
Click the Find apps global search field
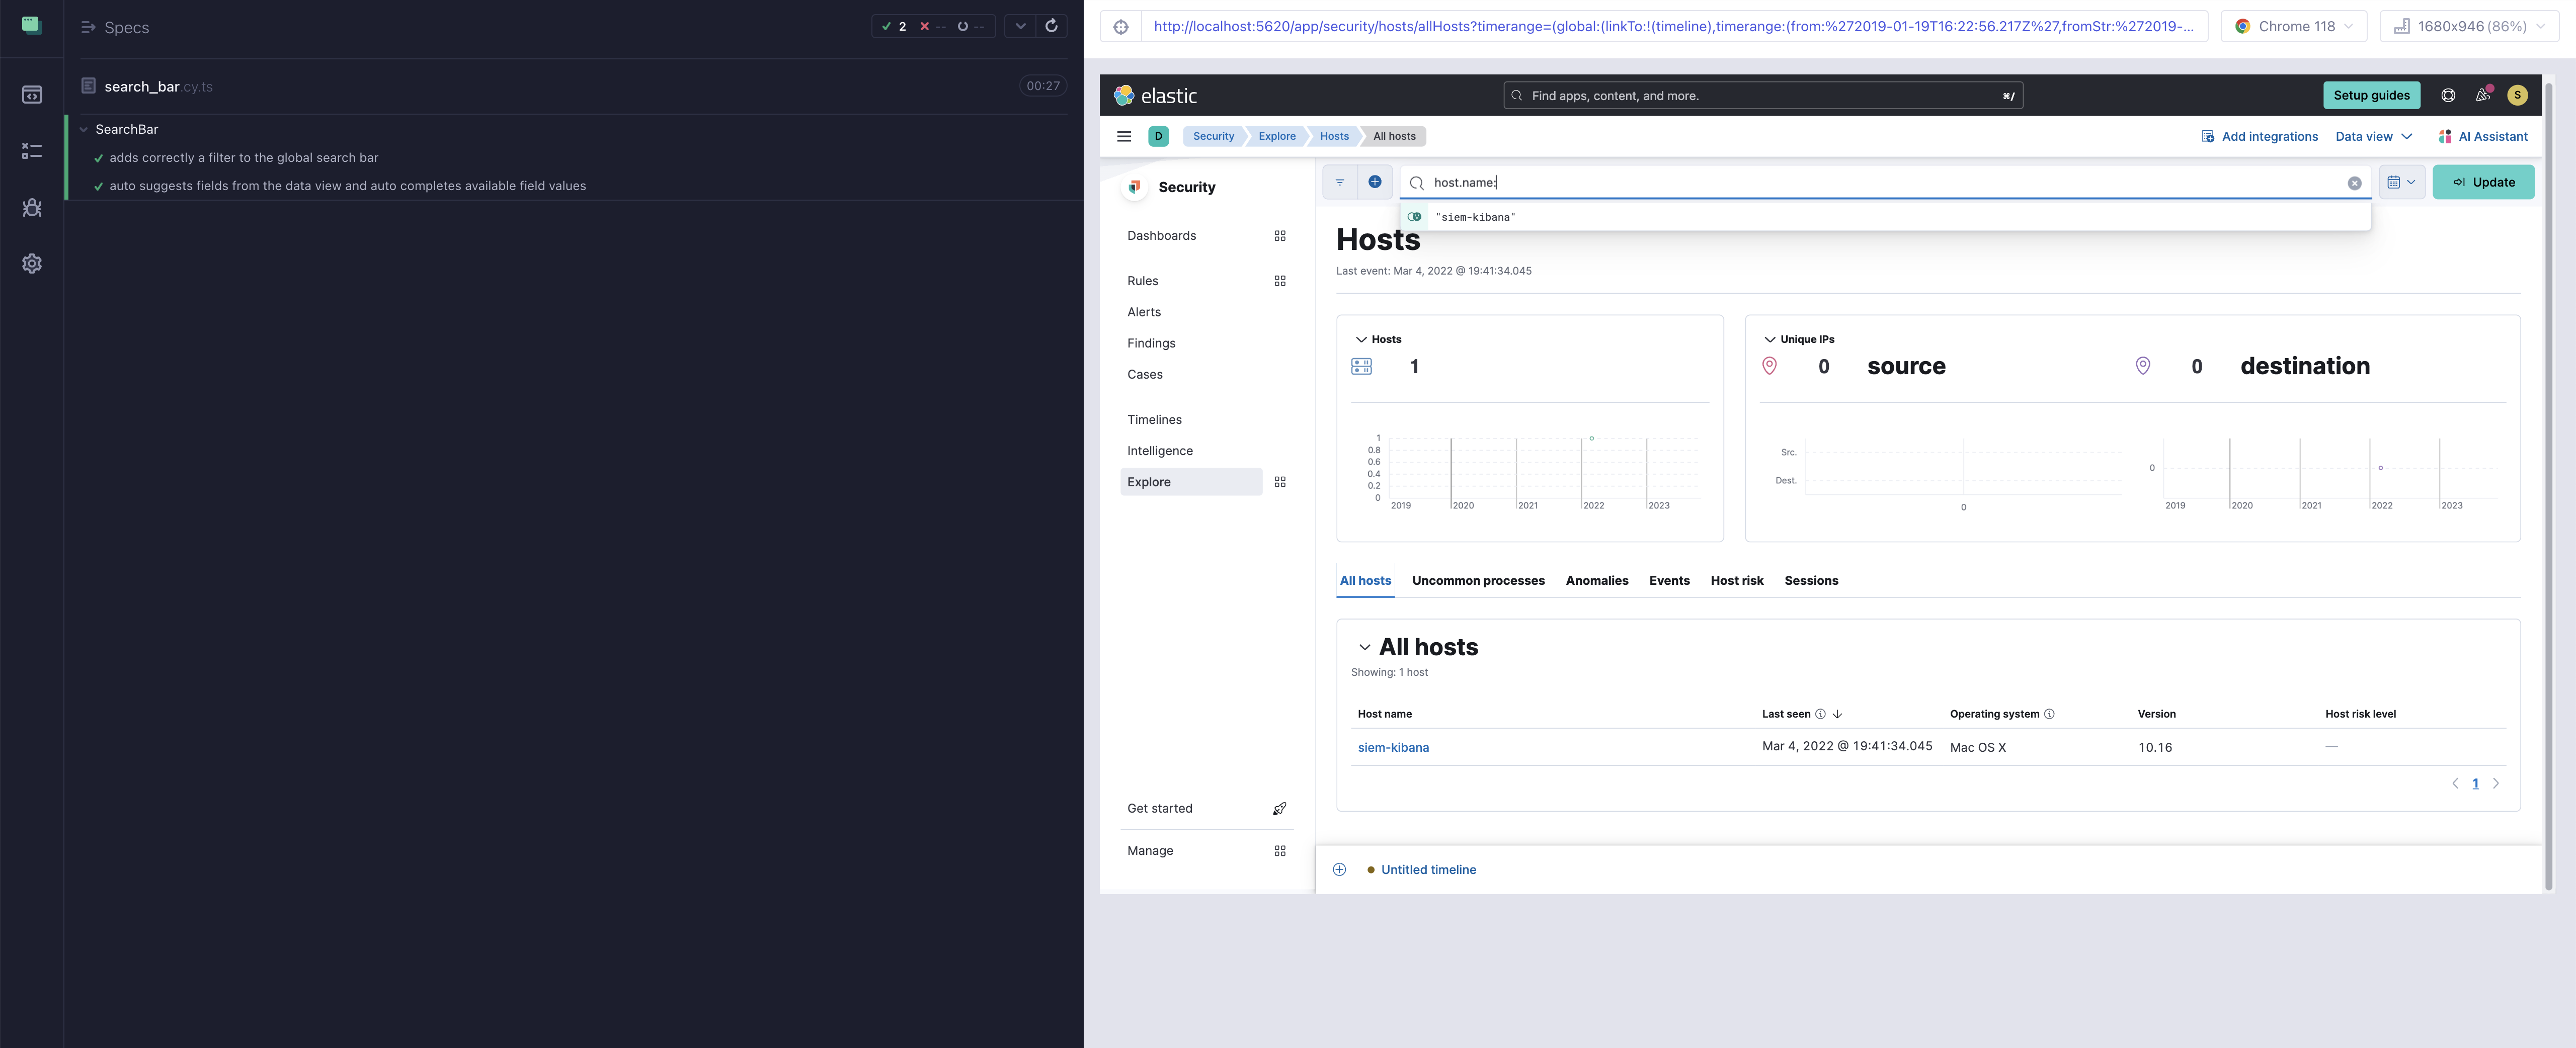point(1762,95)
